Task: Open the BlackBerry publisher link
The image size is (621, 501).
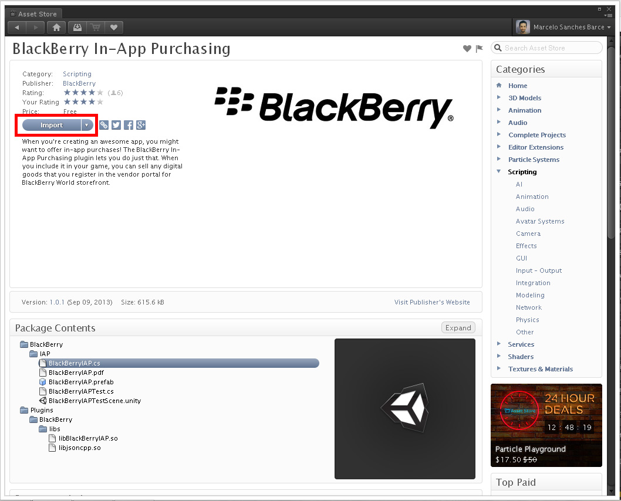Action: coord(79,83)
